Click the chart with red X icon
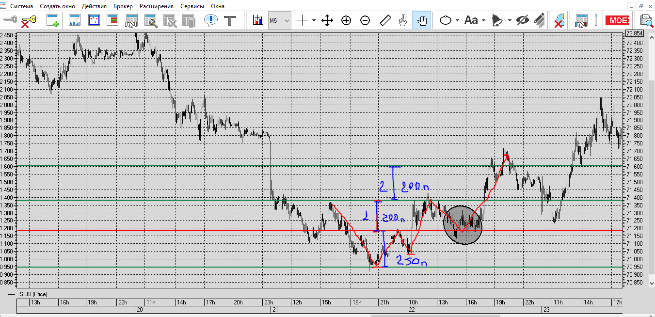The height and width of the screenshot is (317, 655). [x=559, y=20]
